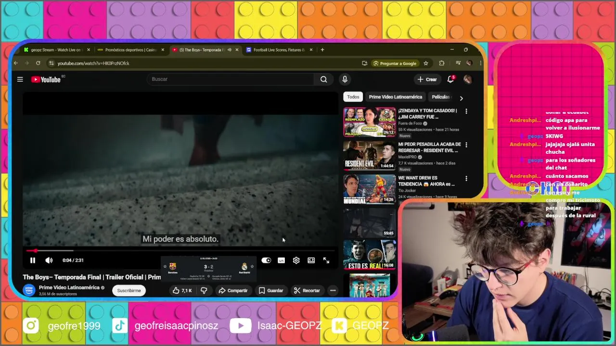Share the video via Compartir
Viewport: 616px width, 346px height.
pyautogui.click(x=233, y=290)
